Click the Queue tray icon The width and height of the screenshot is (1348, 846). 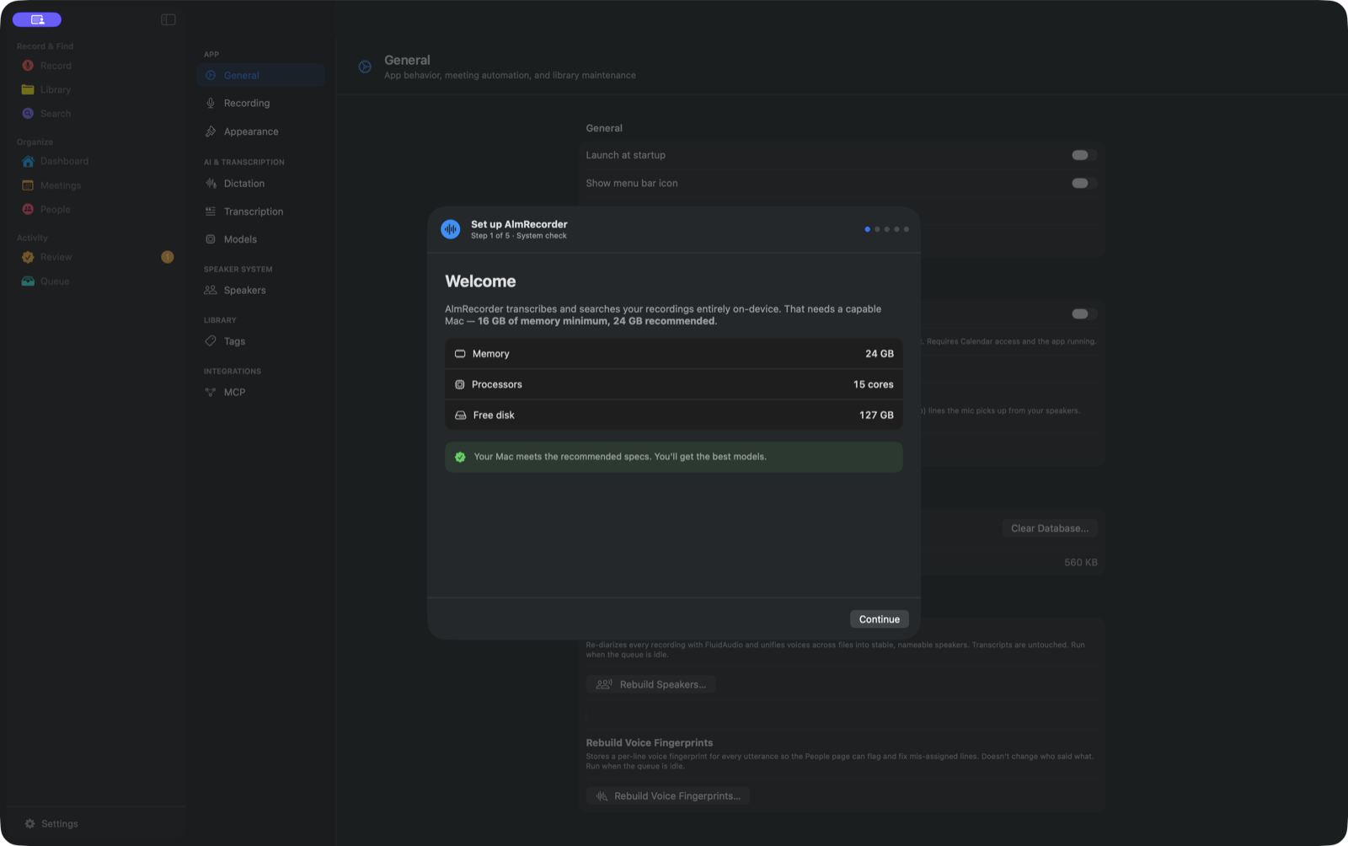click(x=28, y=281)
